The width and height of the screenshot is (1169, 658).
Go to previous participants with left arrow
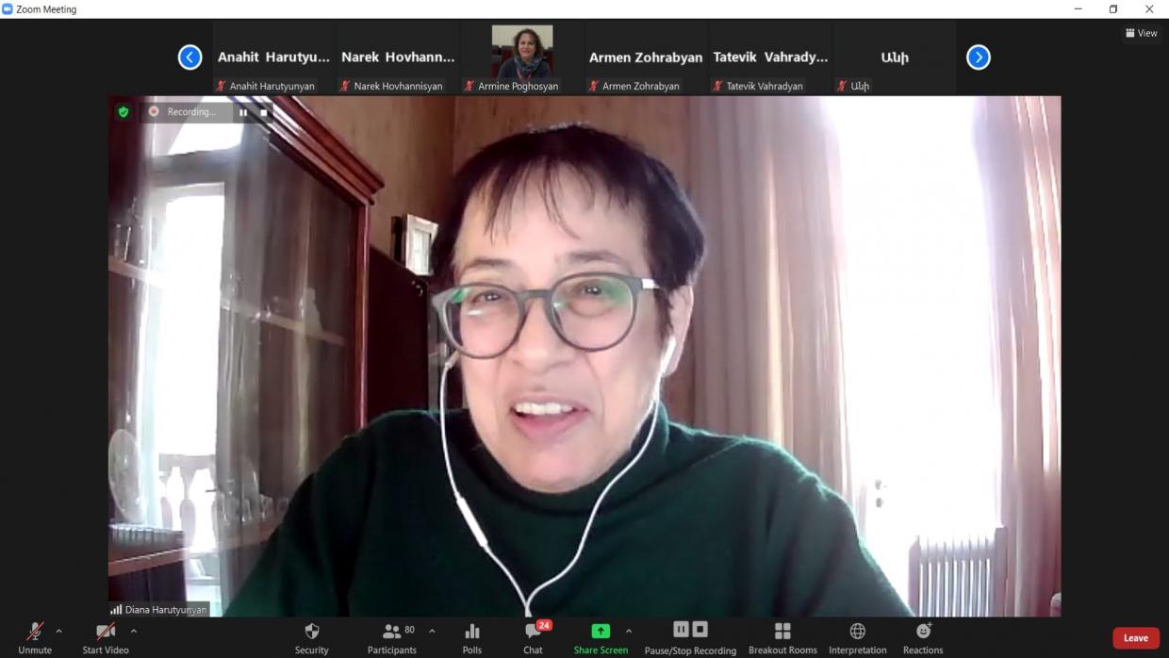click(189, 58)
